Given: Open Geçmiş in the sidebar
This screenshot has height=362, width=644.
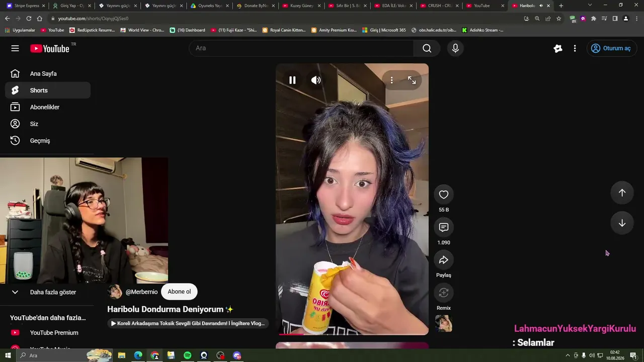Looking at the screenshot, I should (48, 141).
